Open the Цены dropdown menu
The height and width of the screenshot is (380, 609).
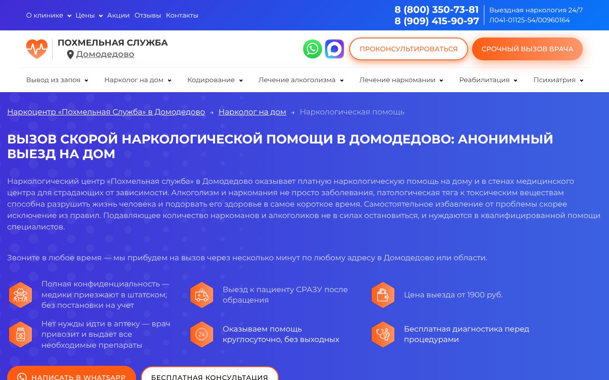click(86, 15)
